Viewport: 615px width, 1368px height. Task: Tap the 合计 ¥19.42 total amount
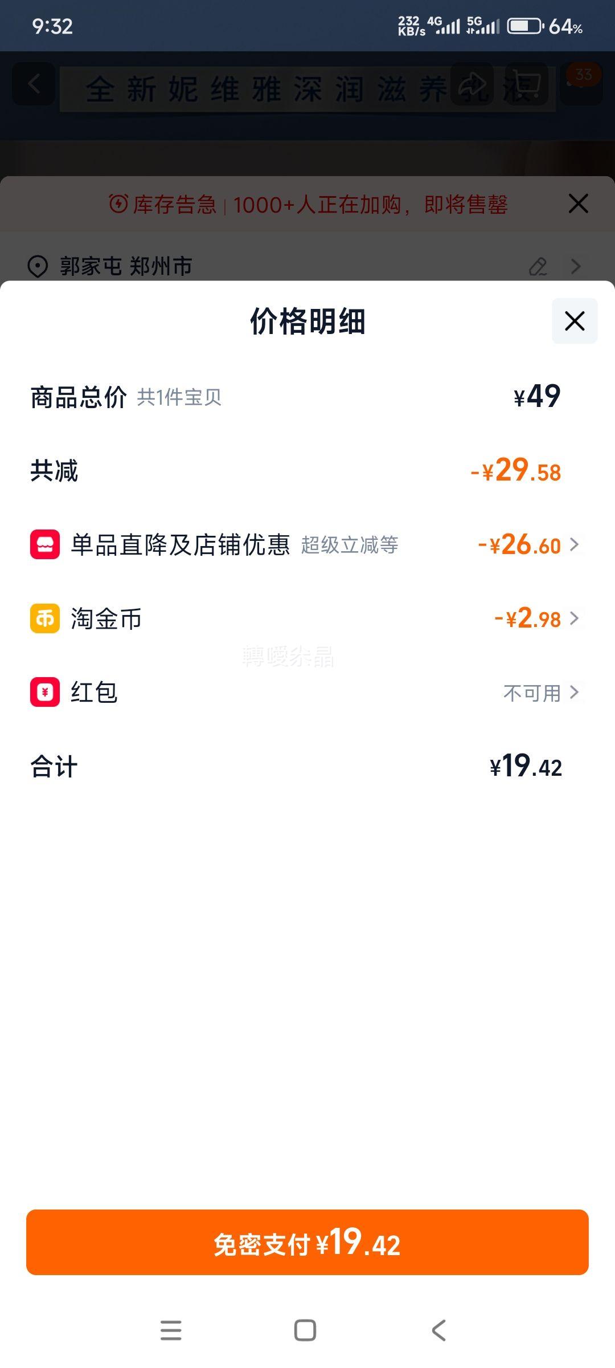526,766
